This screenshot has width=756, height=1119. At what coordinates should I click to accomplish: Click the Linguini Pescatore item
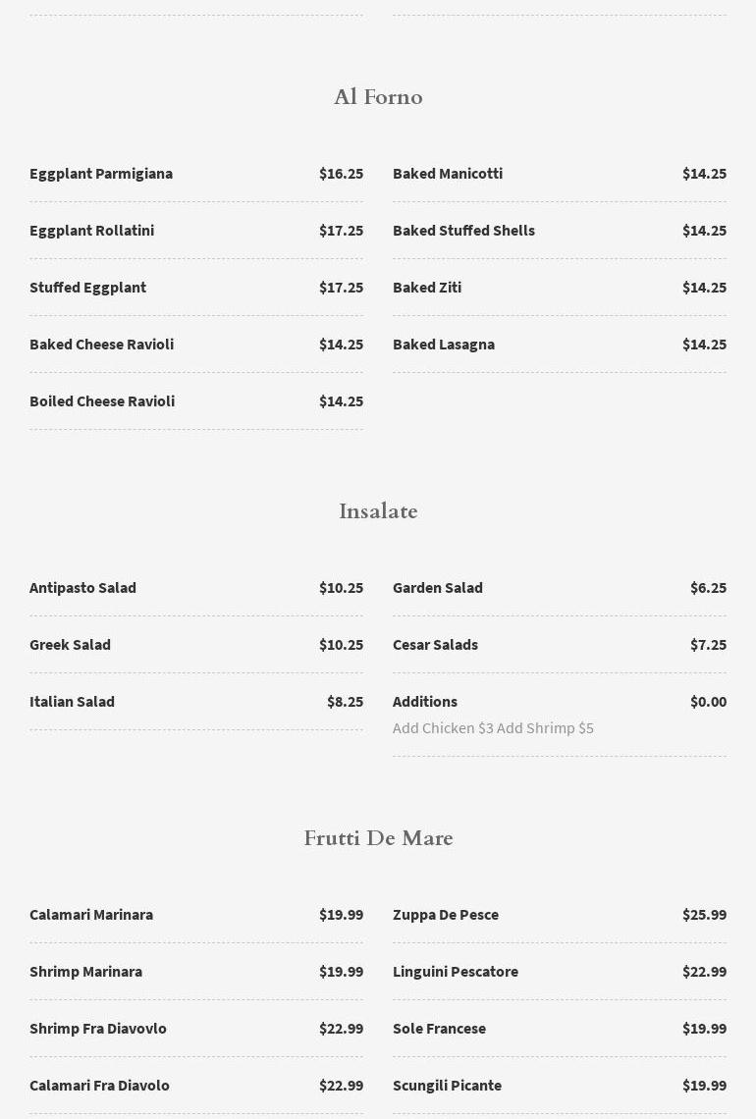pos(456,972)
